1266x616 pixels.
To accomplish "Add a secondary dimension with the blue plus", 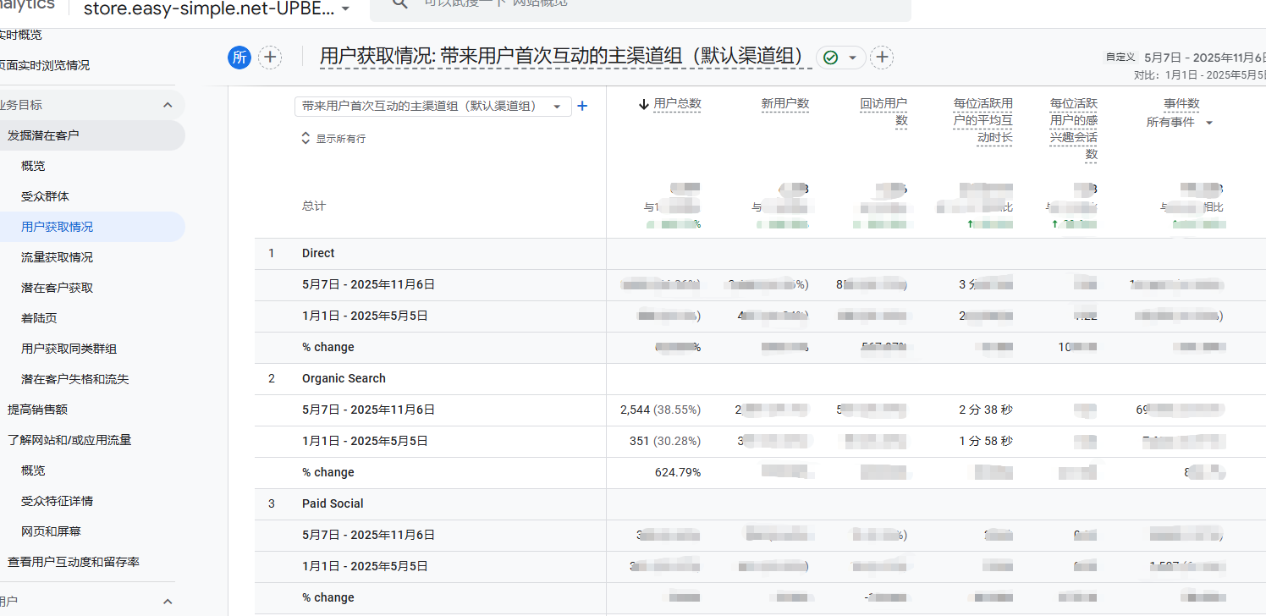I will tap(581, 107).
